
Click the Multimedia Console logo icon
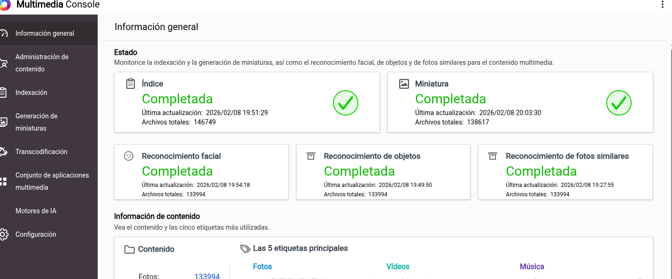pyautogui.click(x=4, y=5)
